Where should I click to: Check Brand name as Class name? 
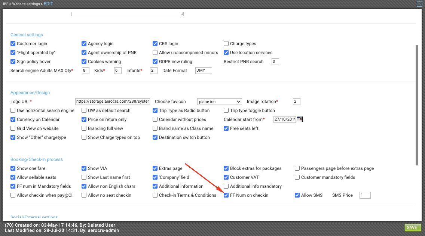pyautogui.click(x=155, y=128)
